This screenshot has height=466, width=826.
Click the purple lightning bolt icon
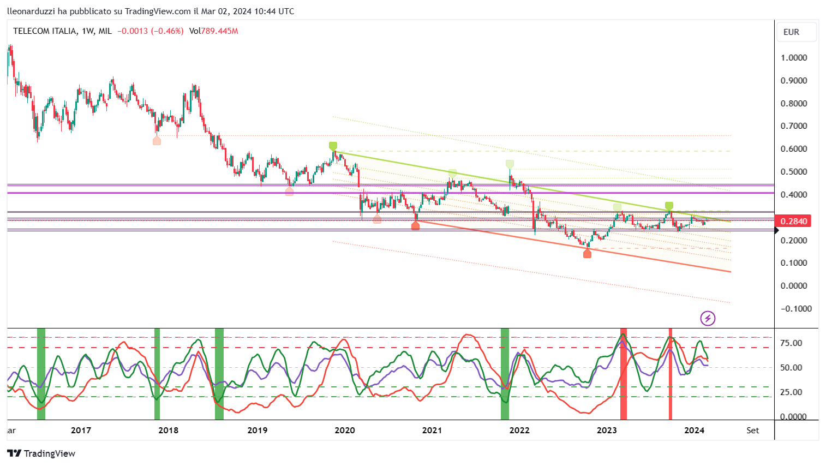pyautogui.click(x=708, y=318)
